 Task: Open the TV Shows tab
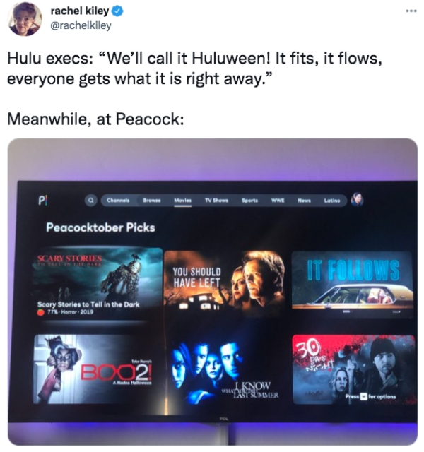(x=216, y=200)
